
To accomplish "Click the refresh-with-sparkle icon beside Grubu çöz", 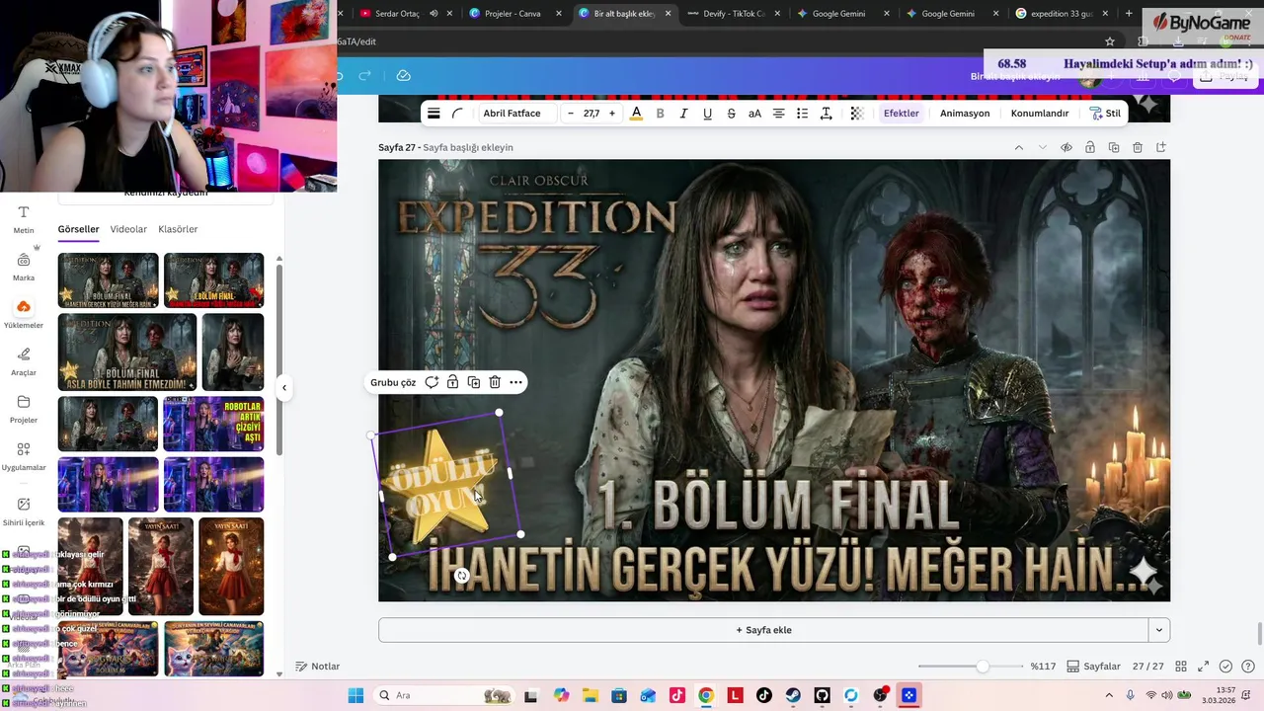I will tap(432, 382).
